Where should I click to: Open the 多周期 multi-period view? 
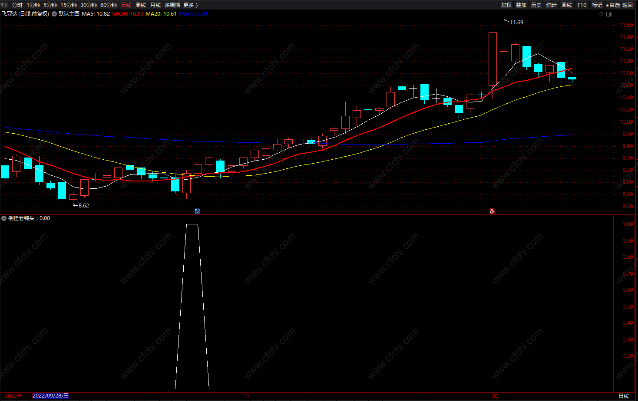(172, 5)
